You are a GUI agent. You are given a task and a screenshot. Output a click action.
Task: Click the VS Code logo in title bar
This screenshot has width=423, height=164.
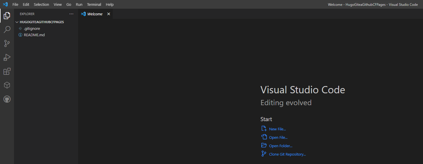pos(5,4)
